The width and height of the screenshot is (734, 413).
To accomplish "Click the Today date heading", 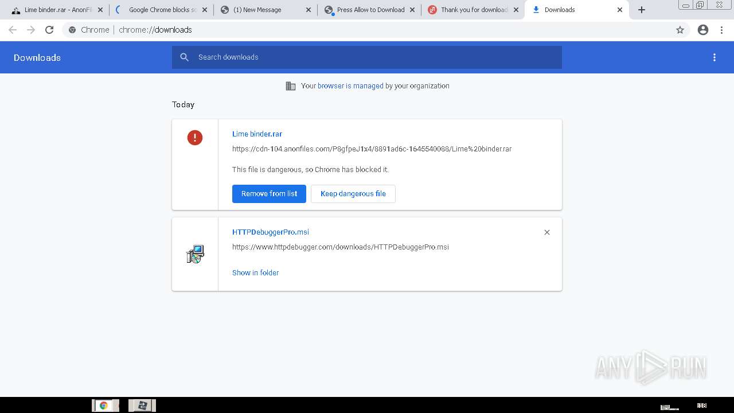I will click(183, 105).
